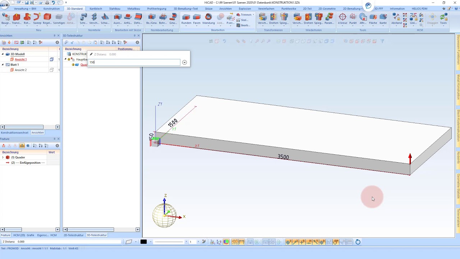Open the Stahlbau ribbon tab
Screen dimensions: 460x259
point(115,9)
